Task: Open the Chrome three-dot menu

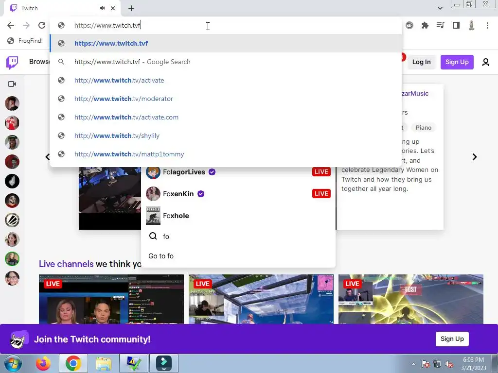Action: [x=487, y=25]
